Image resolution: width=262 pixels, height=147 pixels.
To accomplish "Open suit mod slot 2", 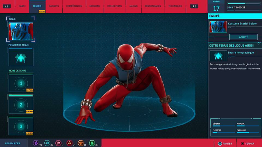I will pyautogui.click(x=21, y=105).
